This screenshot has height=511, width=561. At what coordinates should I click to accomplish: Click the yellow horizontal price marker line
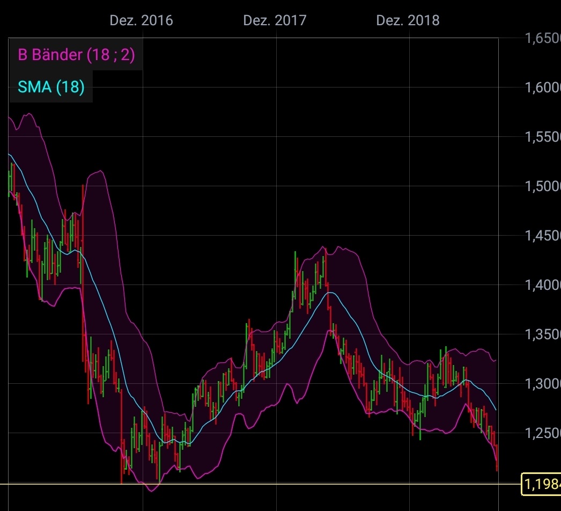click(322, 484)
